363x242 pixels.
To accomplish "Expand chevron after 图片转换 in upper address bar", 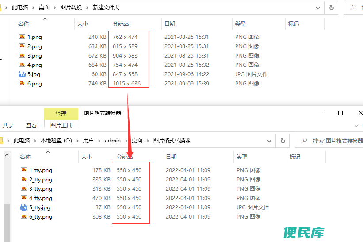I will point(87,8).
